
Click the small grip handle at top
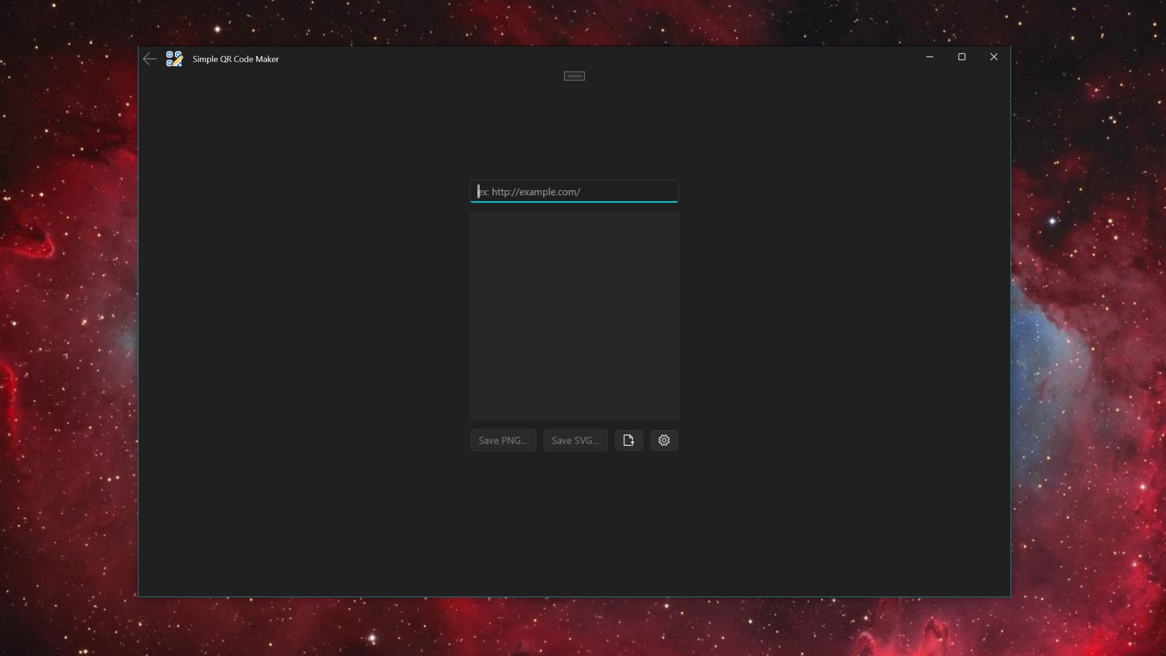(574, 76)
